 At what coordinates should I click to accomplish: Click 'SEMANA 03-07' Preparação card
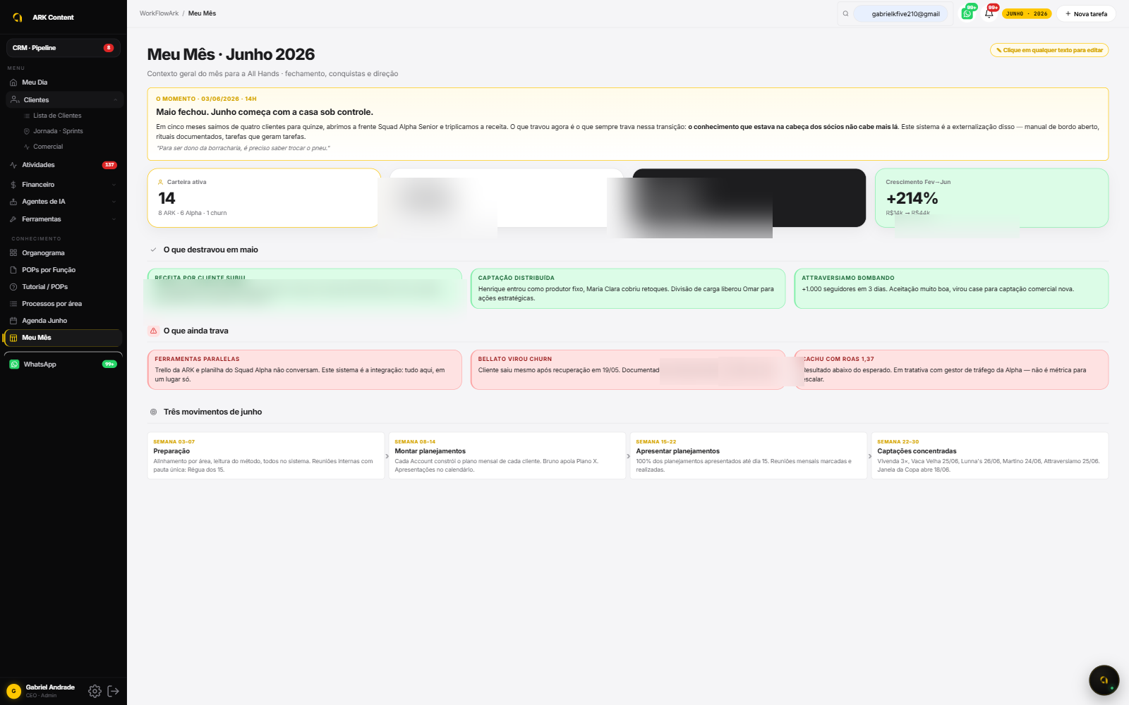(266, 455)
